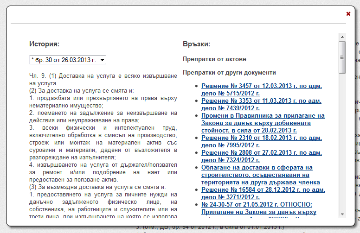The height and width of the screenshot is (233, 360).
Task: Open Решение № 3353 от 11.03.2013 link
Action: (261, 104)
